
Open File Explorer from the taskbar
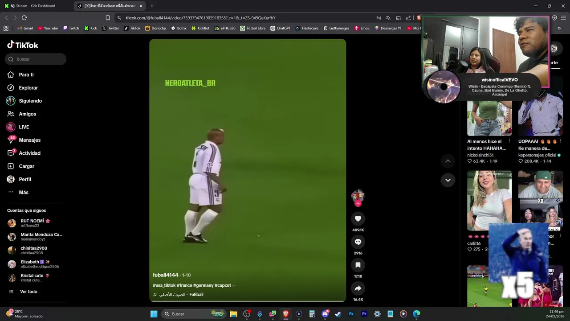[x=233, y=314]
